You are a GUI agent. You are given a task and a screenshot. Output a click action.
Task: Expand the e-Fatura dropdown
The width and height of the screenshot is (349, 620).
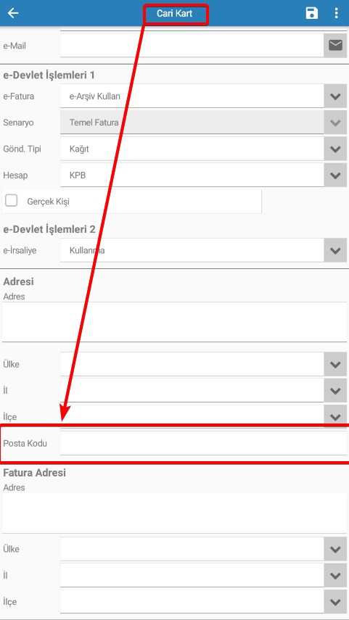335,96
